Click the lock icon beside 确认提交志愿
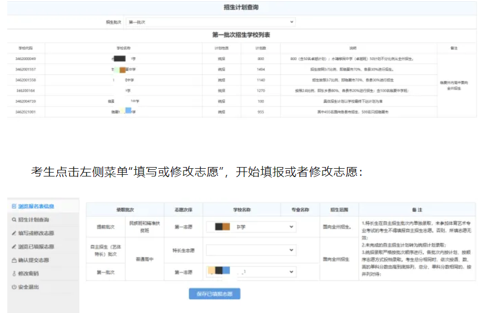This screenshot has height=313, width=486. (14, 260)
